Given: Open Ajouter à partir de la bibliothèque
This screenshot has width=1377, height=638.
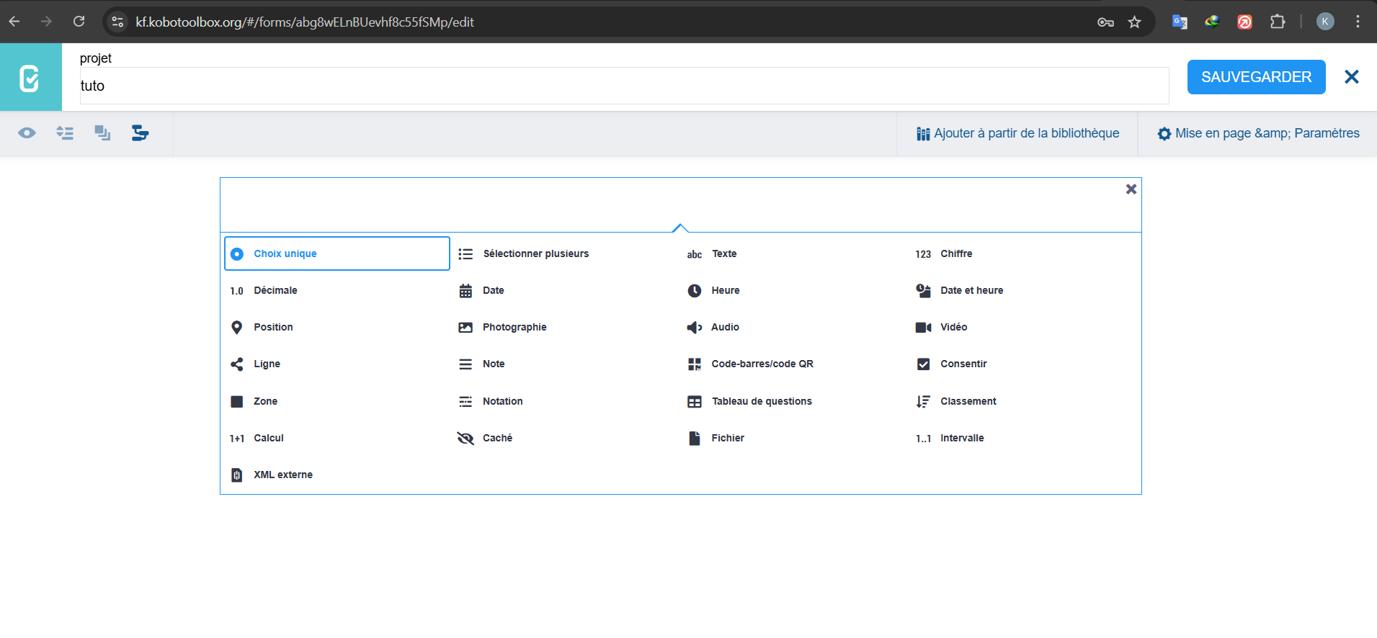Looking at the screenshot, I should coord(1017,133).
